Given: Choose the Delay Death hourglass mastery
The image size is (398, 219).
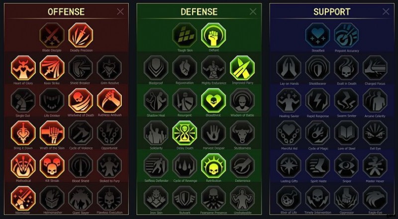Looking at the screenshot, I should click(x=185, y=133).
